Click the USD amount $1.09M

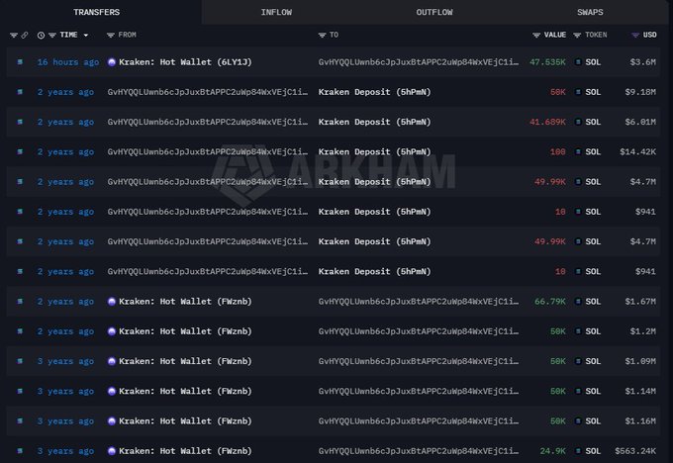[x=640, y=361]
